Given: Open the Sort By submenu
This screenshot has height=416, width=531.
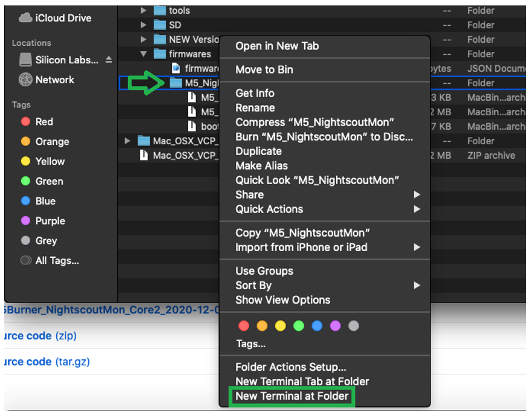Looking at the screenshot, I should tap(325, 286).
